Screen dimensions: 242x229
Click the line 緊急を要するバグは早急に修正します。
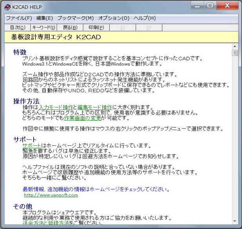coord(67,151)
